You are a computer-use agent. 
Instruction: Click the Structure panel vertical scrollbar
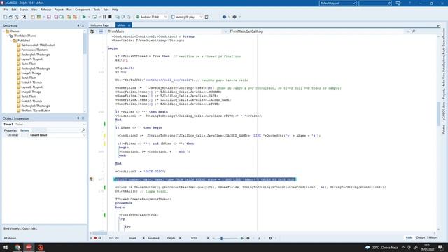[x=85, y=43]
